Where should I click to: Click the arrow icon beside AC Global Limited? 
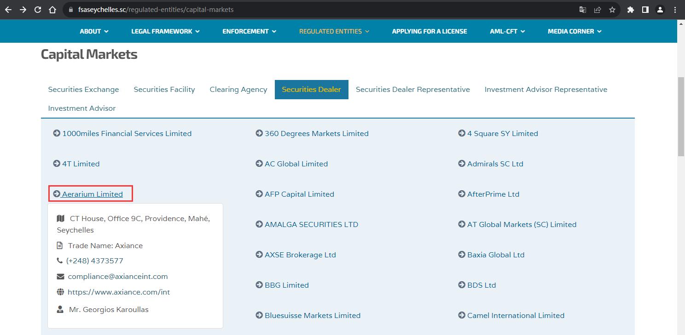259,164
